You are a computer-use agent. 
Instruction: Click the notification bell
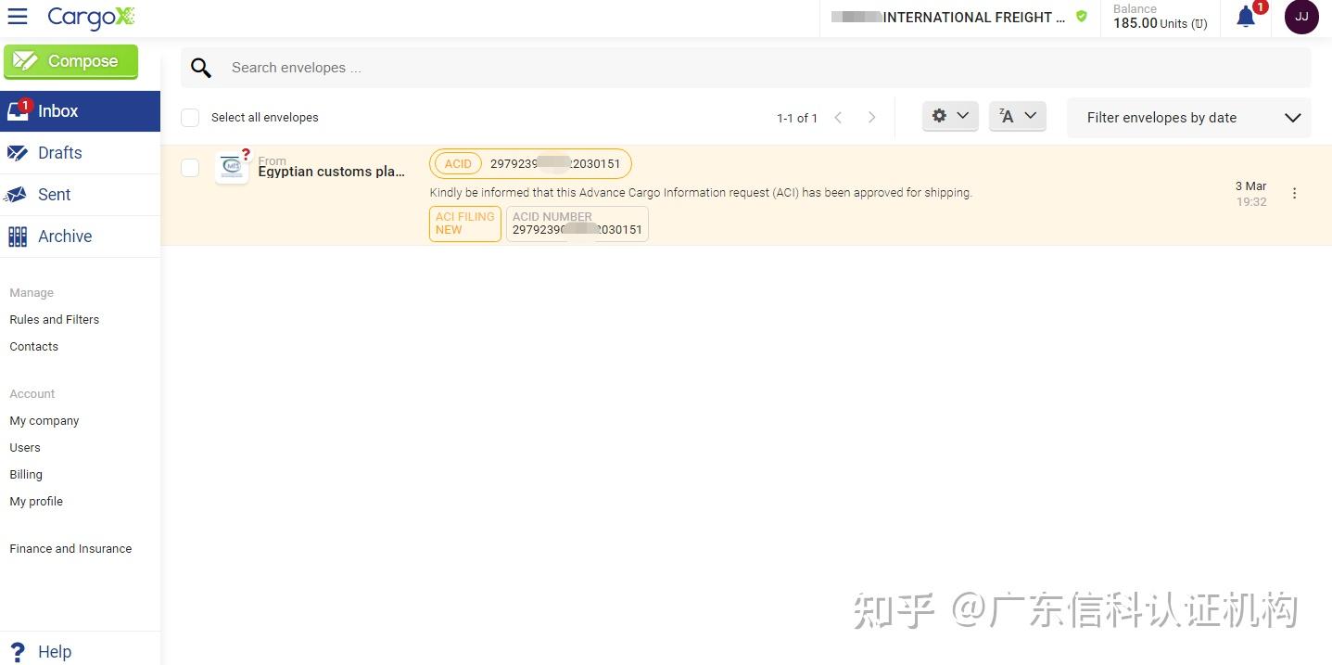click(1245, 17)
